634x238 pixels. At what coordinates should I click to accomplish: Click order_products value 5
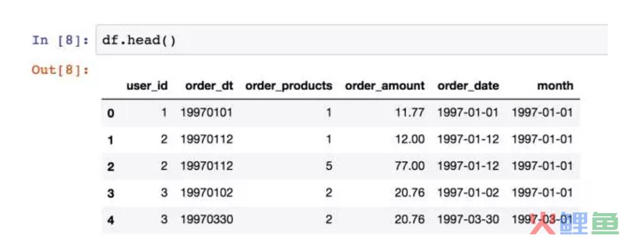[329, 166]
